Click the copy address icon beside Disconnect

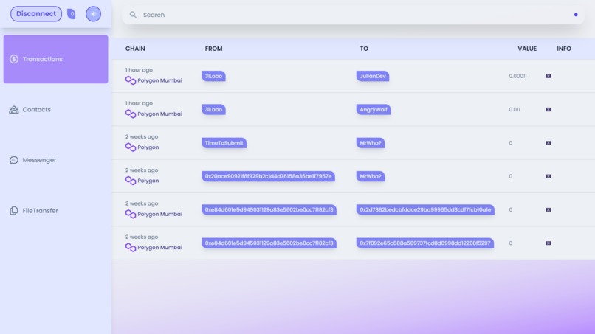[x=72, y=14]
